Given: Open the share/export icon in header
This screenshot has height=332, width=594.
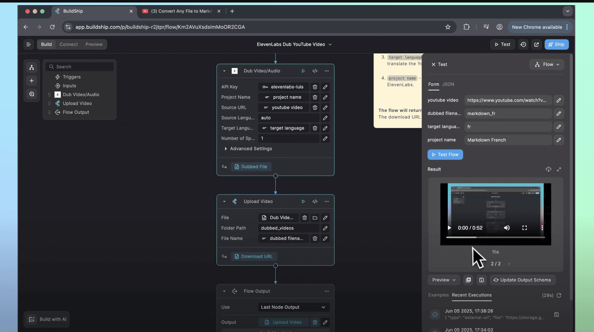Looking at the screenshot, I should click(536, 44).
